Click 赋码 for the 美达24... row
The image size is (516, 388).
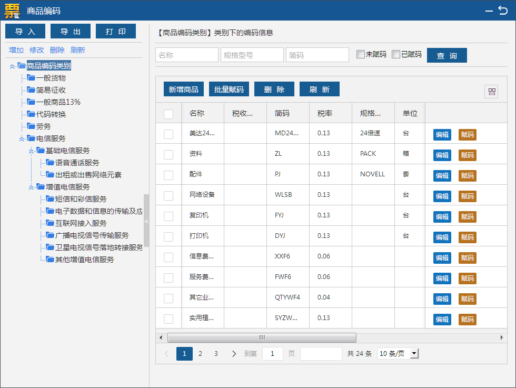pos(468,135)
